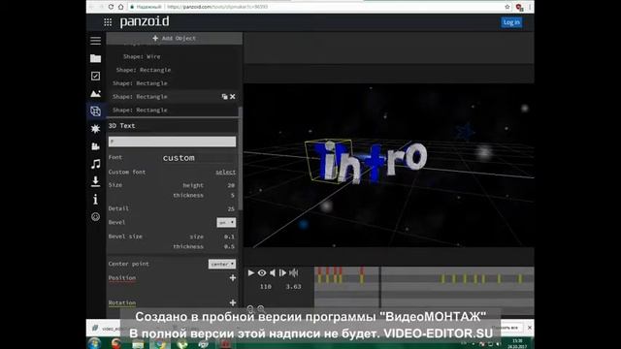The height and width of the screenshot is (349, 621).
Task: Open the Windows Start menu
Action: (x=95, y=343)
